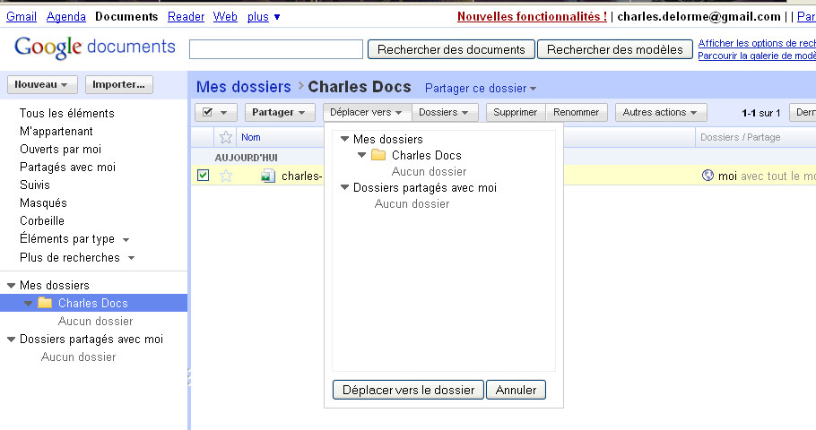Screen dimensions: 816x430
Task: Click the globe sharing icon next to moi
Action: tap(707, 176)
